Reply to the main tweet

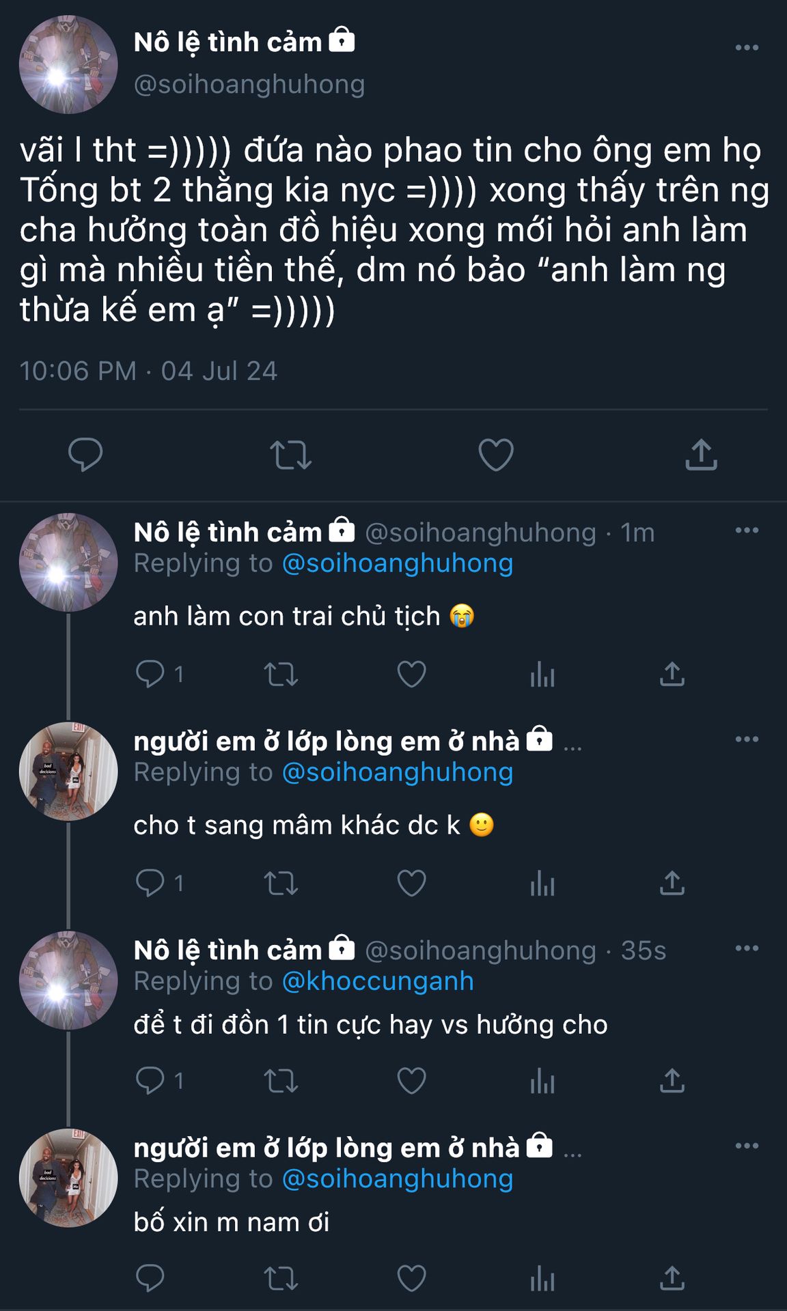tap(85, 455)
